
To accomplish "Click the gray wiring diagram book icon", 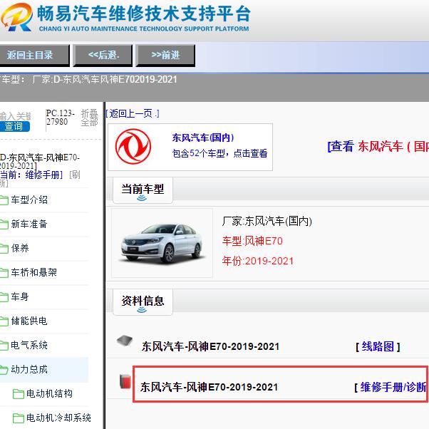I will click(125, 341).
